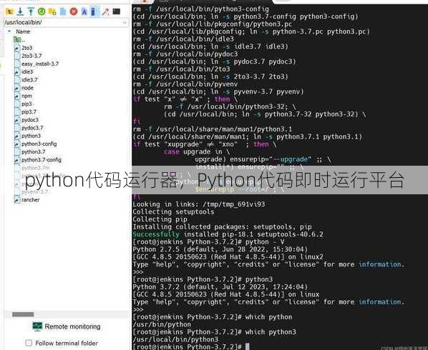The height and width of the screenshot is (350, 428).
Task: Click 'rm -f /usr/local/bin/idle3' line
Action: point(183,39)
